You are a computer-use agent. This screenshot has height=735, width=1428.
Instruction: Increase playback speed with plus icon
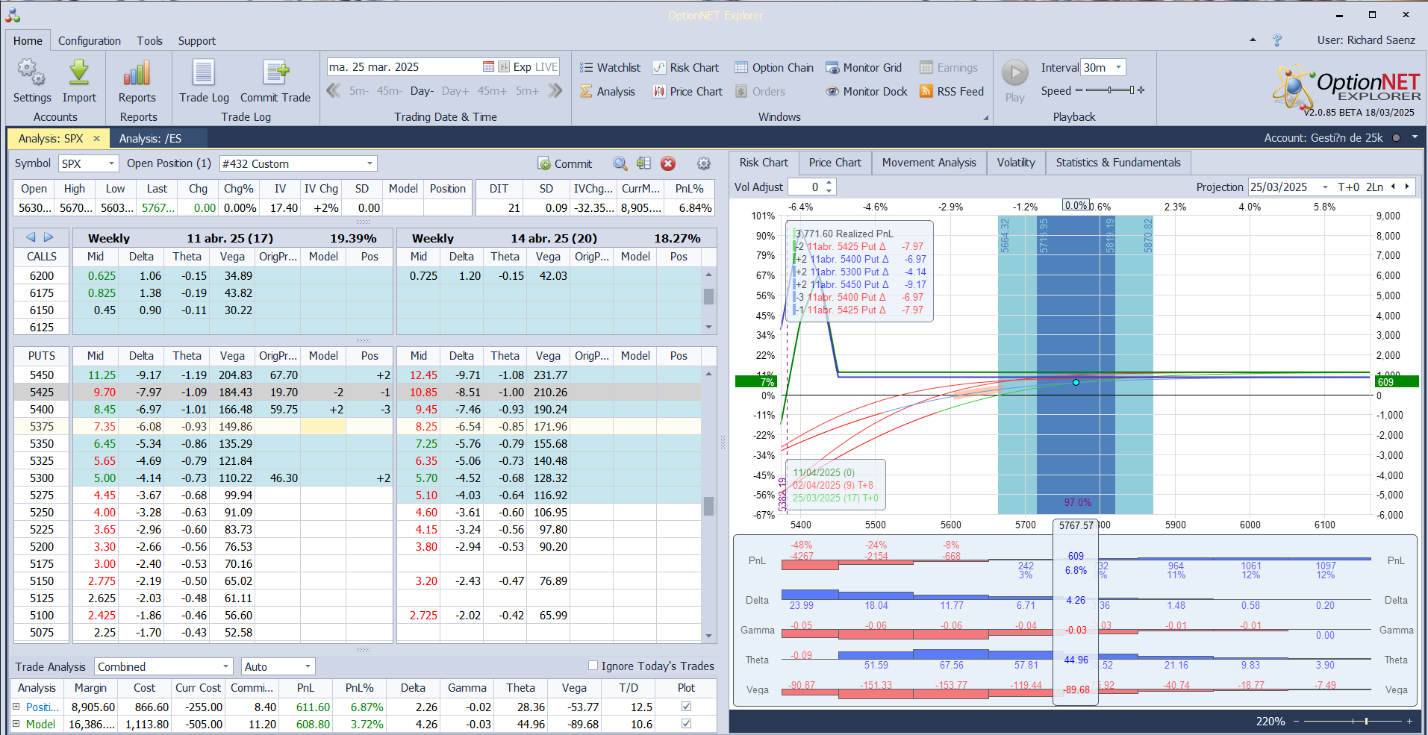click(1141, 90)
